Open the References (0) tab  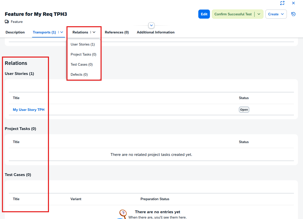point(117,32)
